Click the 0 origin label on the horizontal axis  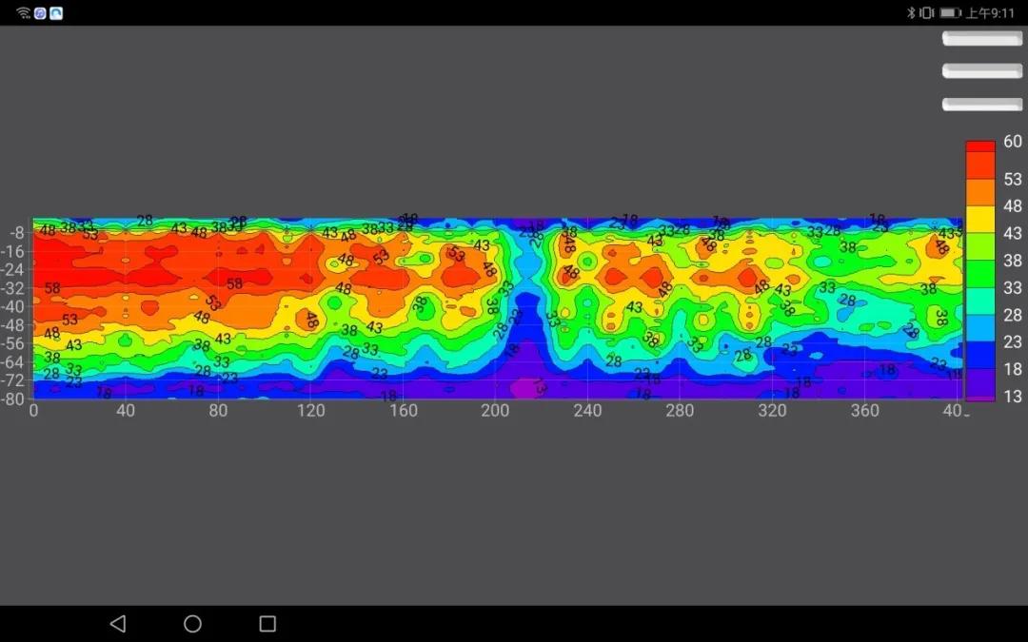pyautogui.click(x=34, y=411)
